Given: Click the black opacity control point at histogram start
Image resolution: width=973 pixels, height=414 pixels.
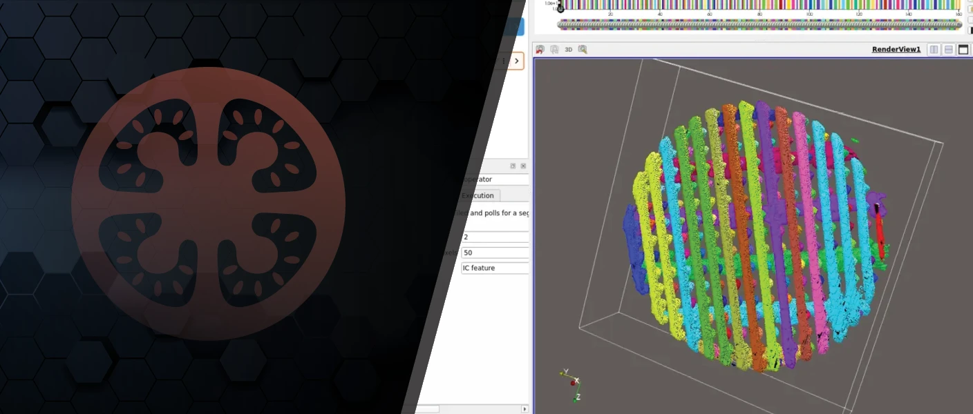Looking at the screenshot, I should coord(560,9).
